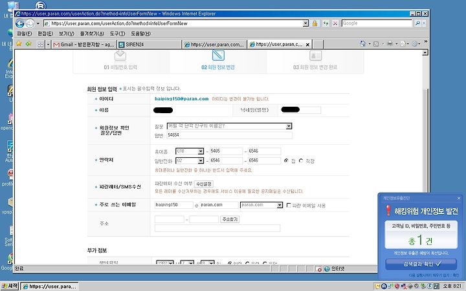Open the 편집(E) menu
Viewport: 466px width, 291px height.
click(45, 34)
